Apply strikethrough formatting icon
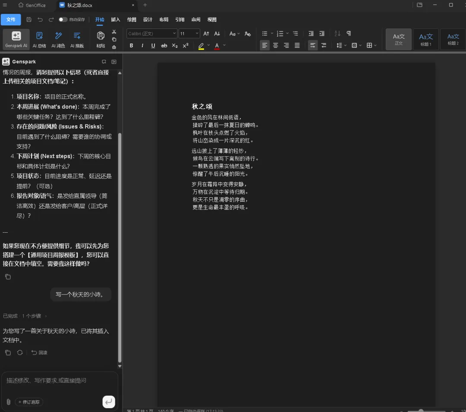This screenshot has height=412, width=466. (x=164, y=45)
